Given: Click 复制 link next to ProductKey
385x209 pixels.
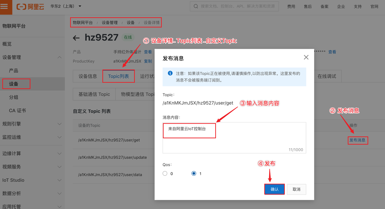Looking at the screenshot, I should click(148, 61).
